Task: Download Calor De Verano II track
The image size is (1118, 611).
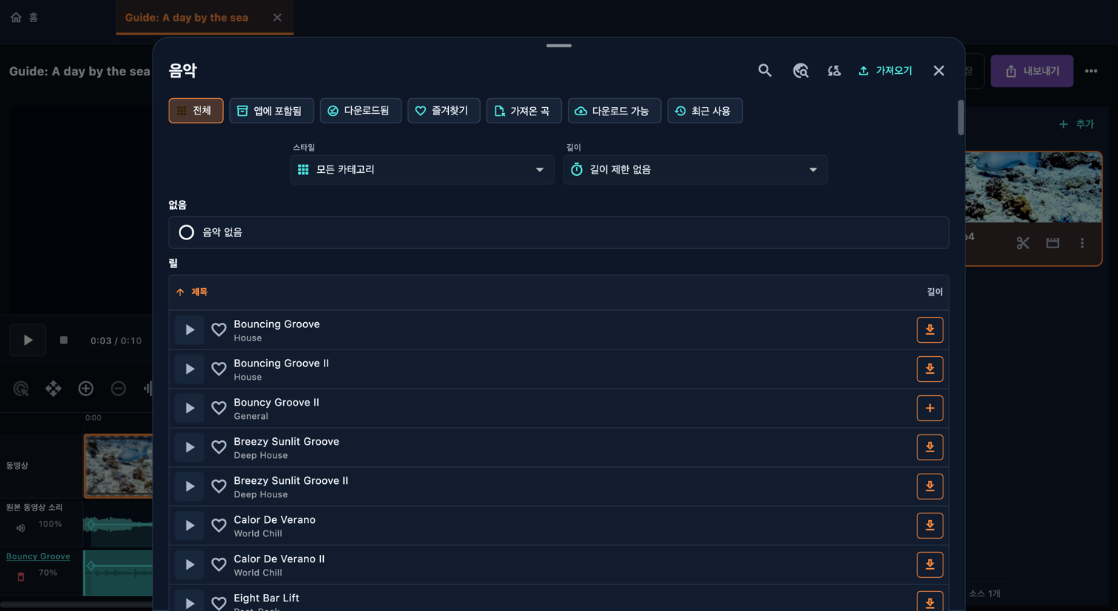Action: click(929, 564)
